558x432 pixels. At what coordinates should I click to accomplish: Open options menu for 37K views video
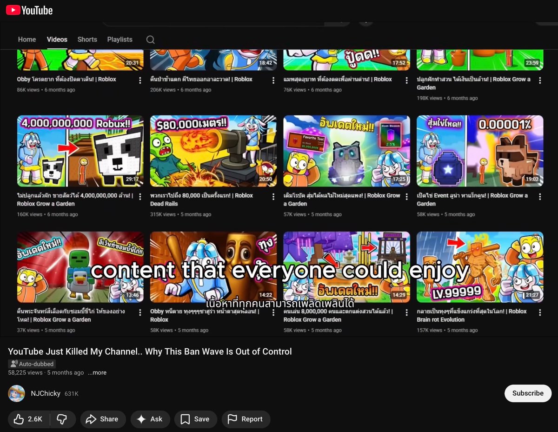(x=140, y=312)
